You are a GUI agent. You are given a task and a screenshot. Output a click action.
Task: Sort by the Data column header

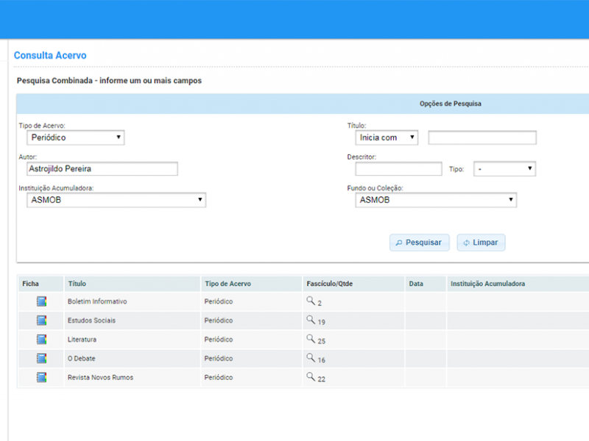pyautogui.click(x=426, y=284)
